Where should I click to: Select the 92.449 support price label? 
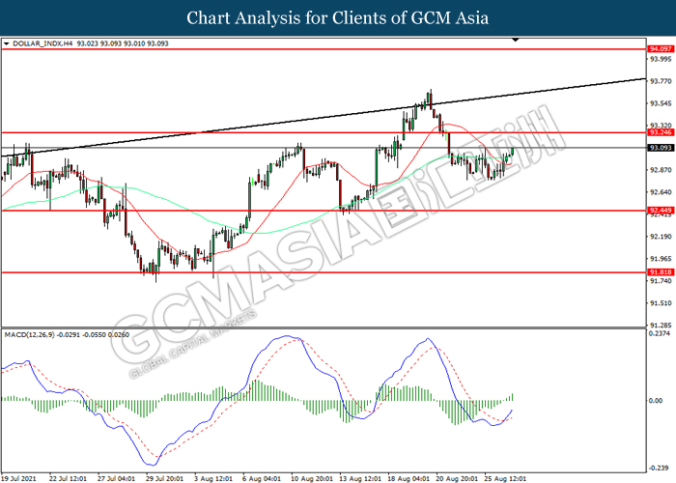[660, 211]
